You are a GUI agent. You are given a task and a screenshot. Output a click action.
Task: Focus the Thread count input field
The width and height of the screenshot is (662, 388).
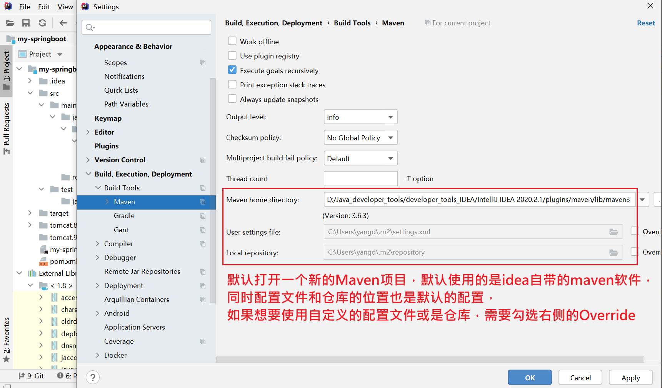[x=360, y=178]
